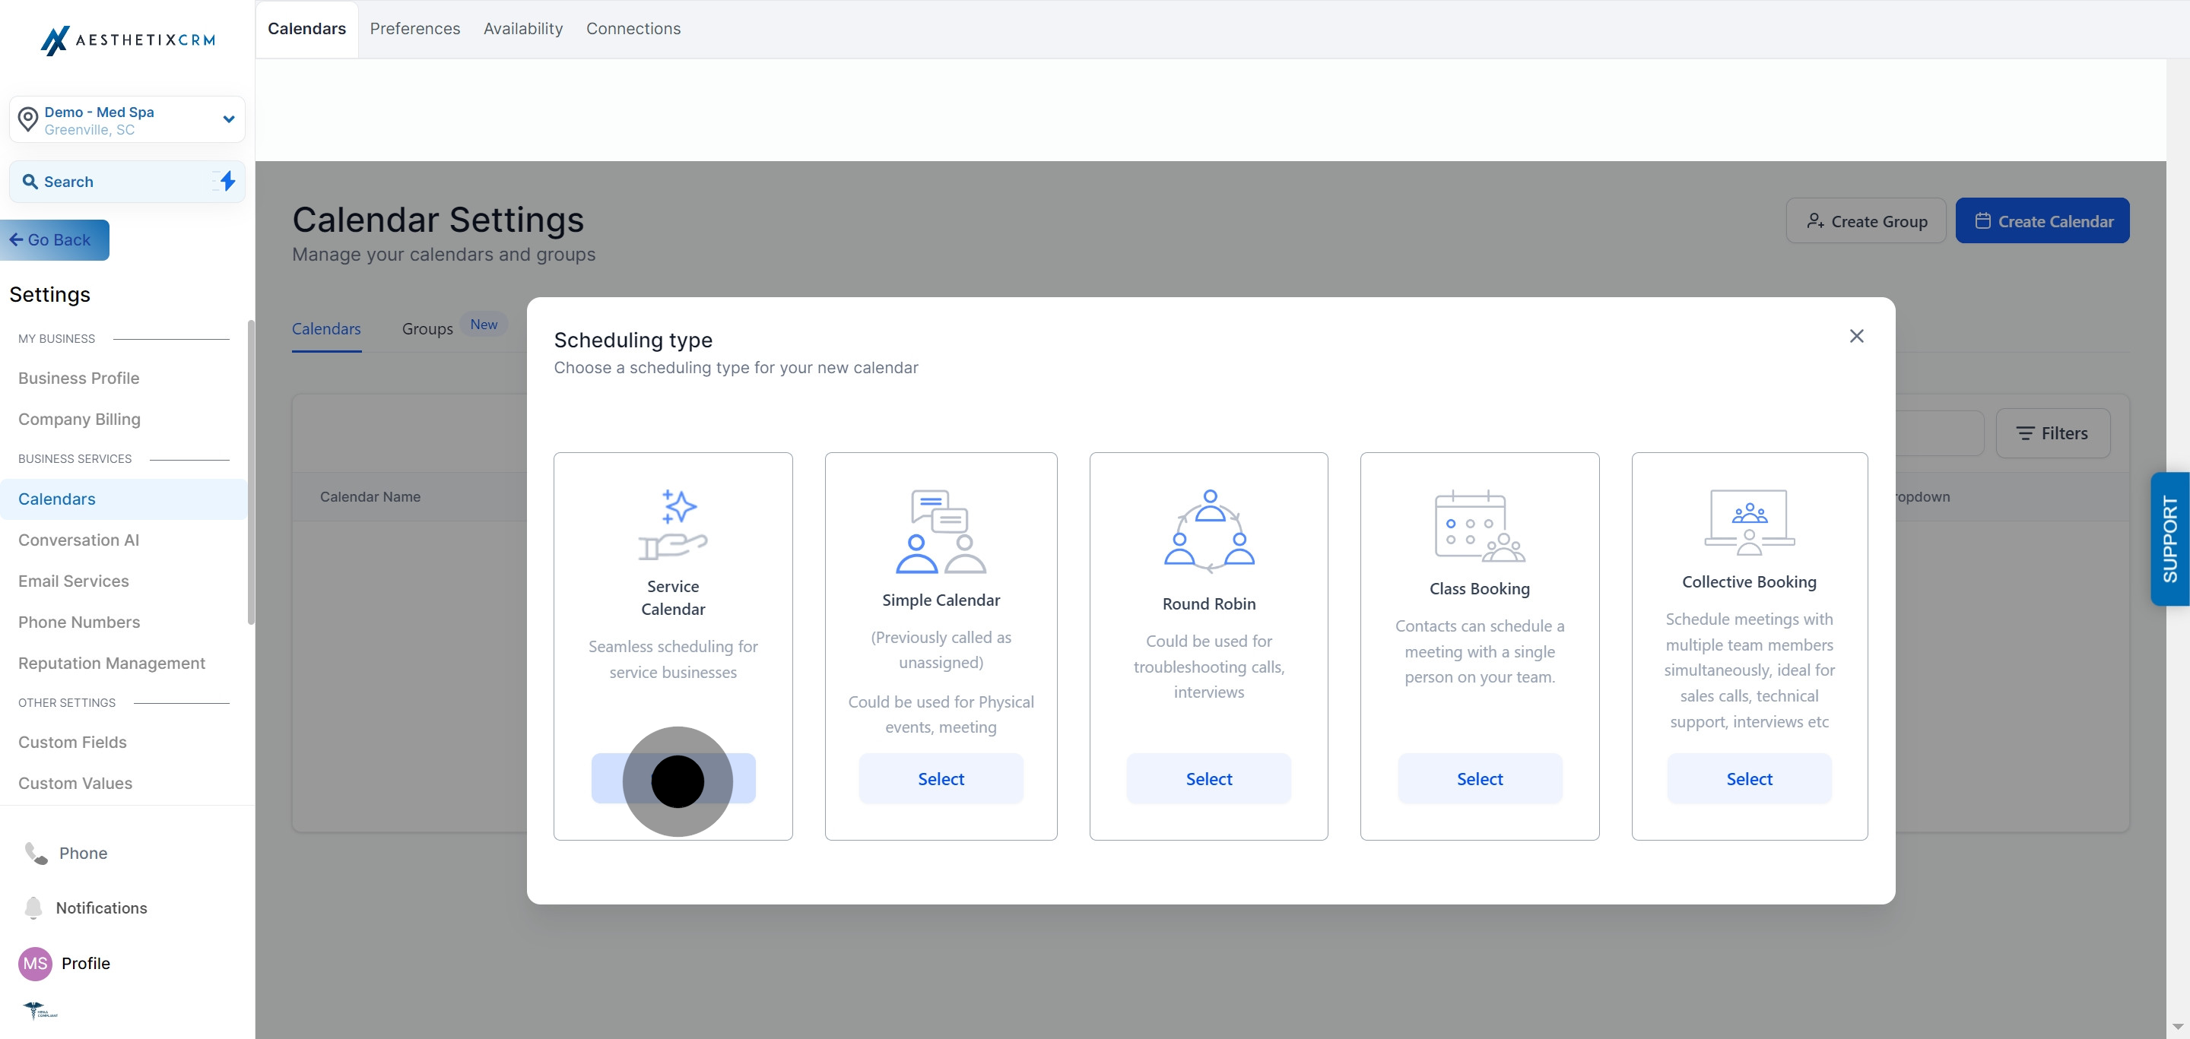
Task: Open the Phone dialer icon
Action: [36, 853]
